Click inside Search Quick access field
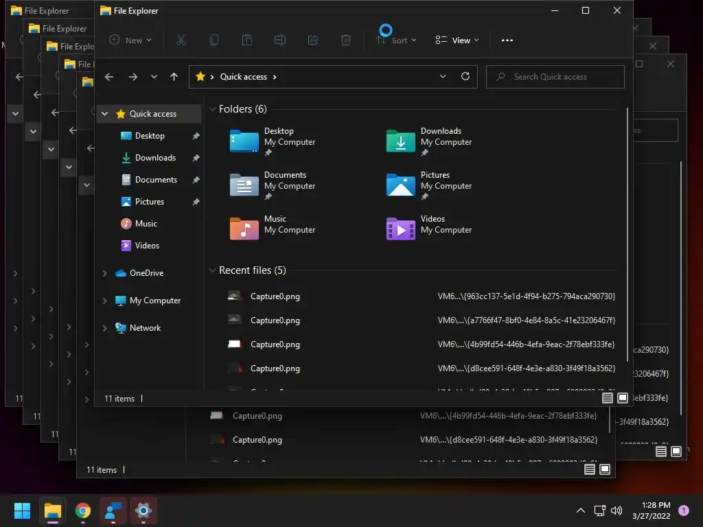 [555, 77]
